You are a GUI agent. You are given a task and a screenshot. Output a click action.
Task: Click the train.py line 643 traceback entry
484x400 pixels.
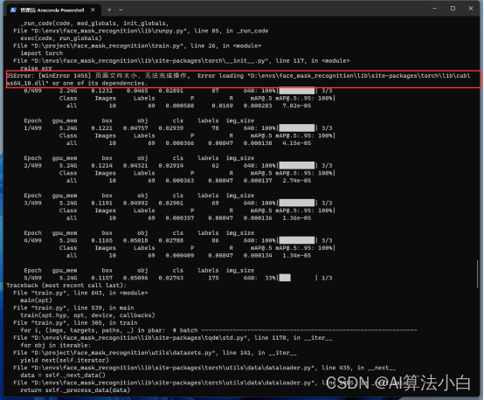80,293
